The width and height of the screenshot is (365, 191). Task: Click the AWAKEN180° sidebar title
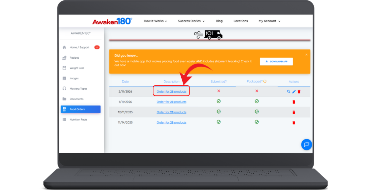pos(81,33)
